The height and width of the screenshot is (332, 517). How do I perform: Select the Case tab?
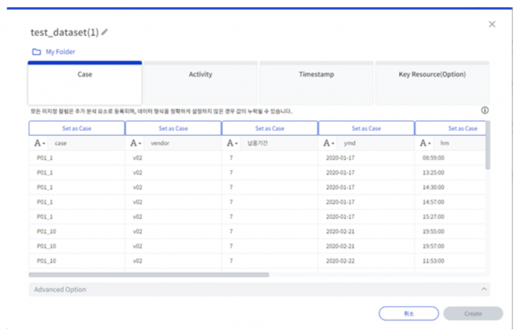(x=85, y=75)
